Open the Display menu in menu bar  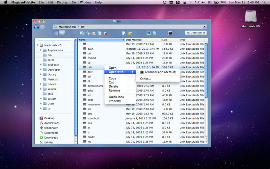62,2
